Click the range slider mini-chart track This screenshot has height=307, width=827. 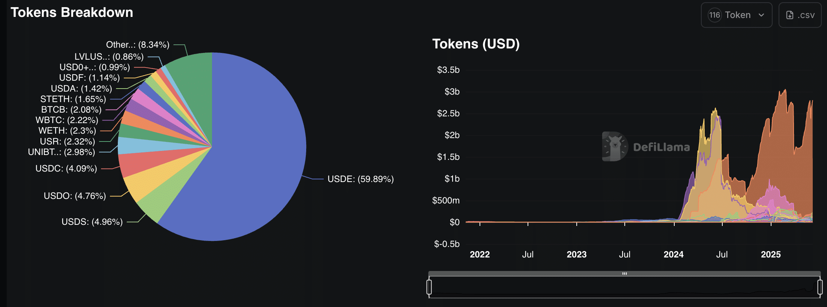(624, 287)
